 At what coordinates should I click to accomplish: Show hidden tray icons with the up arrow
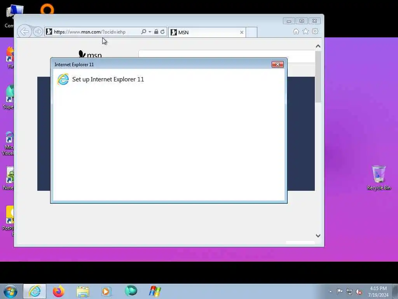pyautogui.click(x=330, y=292)
